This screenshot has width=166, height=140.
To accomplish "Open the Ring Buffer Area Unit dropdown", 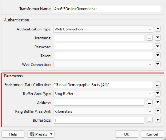I will coord(103,111).
